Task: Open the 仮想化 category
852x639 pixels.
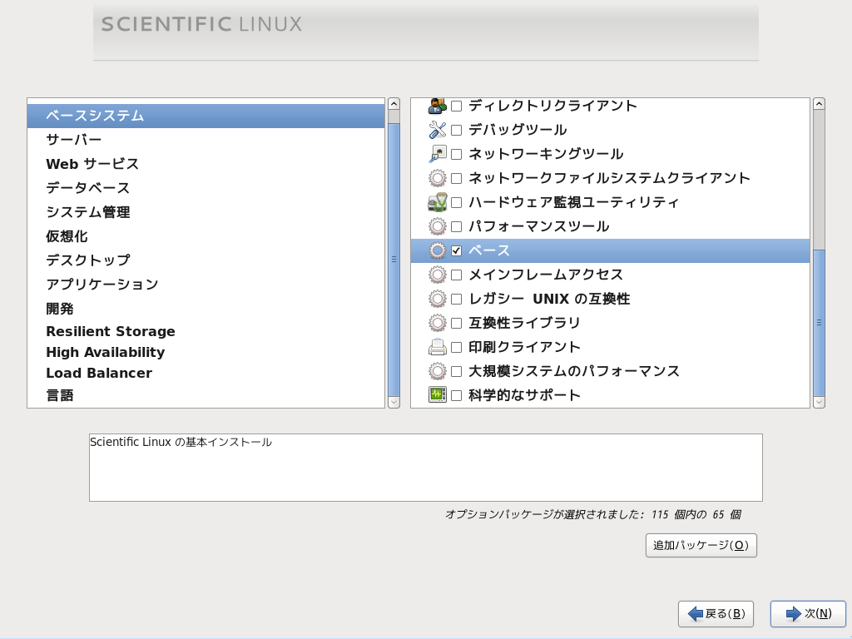Action: pyautogui.click(x=206, y=235)
